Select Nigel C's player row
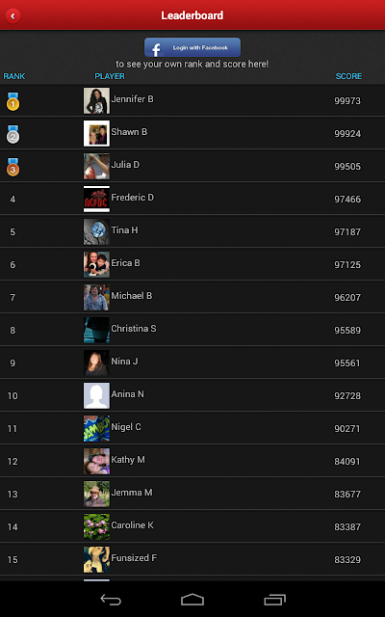385x617 pixels. tap(192, 428)
